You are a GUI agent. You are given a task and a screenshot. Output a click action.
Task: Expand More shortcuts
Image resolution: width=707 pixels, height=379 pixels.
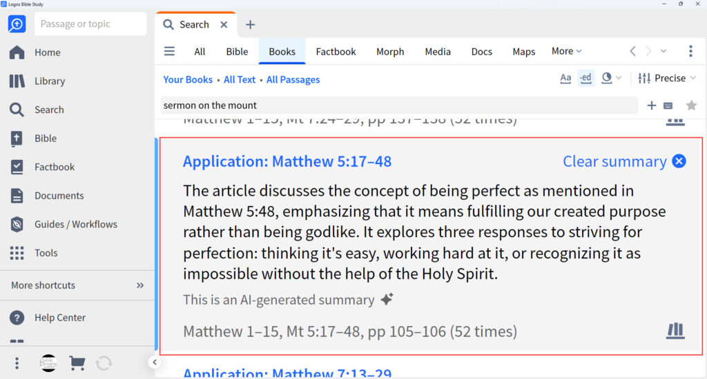point(77,285)
